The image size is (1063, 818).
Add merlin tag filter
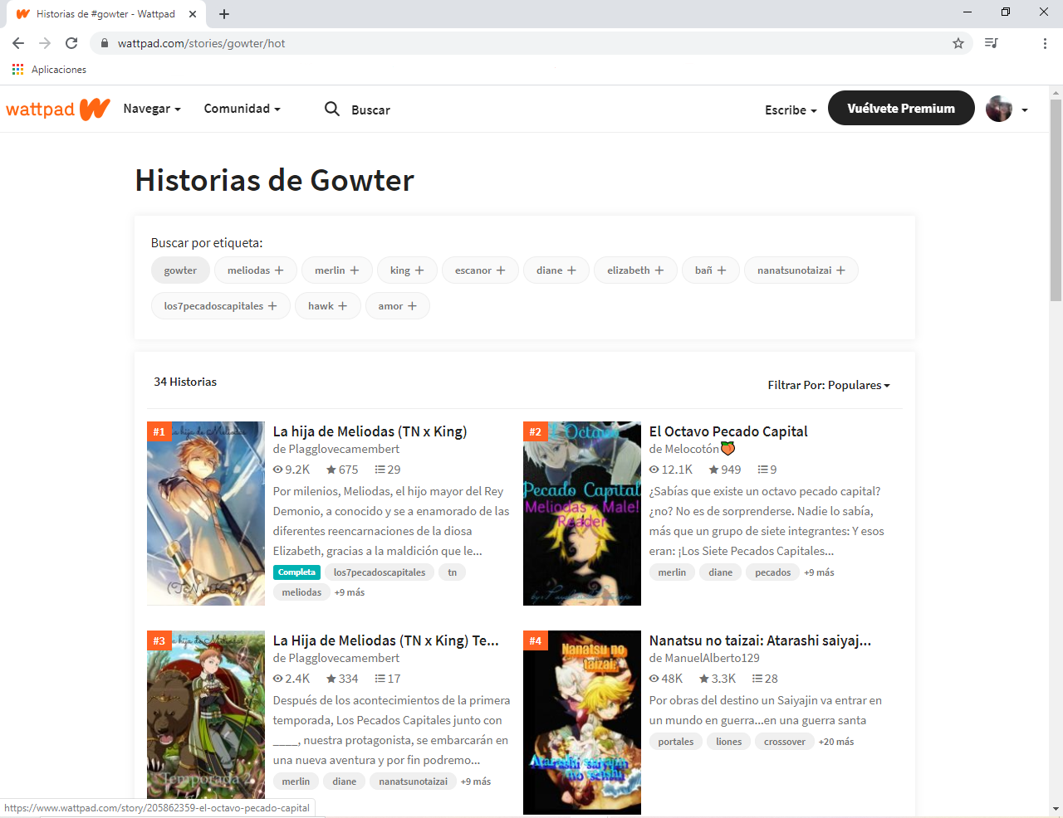point(337,270)
